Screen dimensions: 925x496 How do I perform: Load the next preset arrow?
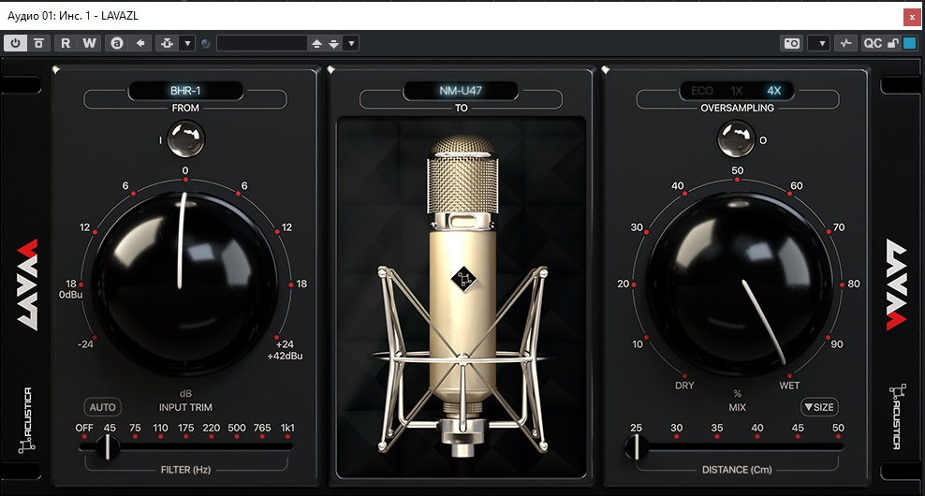pos(334,44)
